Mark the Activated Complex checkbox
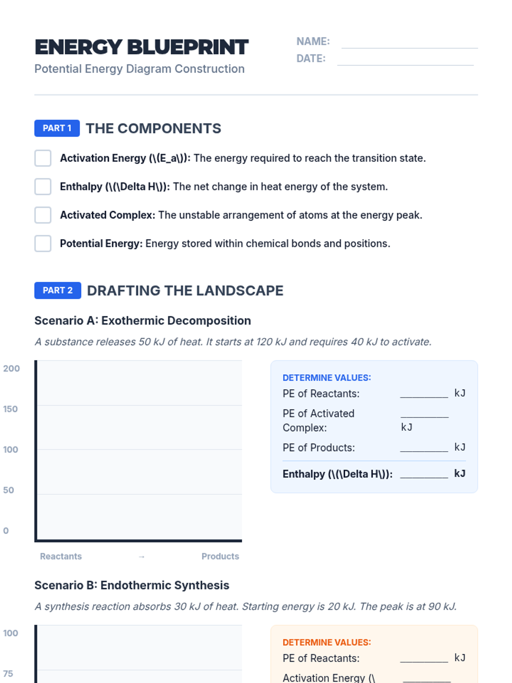 tap(43, 215)
